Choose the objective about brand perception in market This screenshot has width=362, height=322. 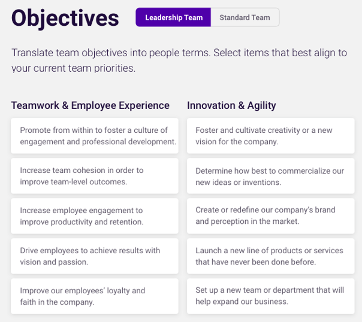(x=270, y=216)
